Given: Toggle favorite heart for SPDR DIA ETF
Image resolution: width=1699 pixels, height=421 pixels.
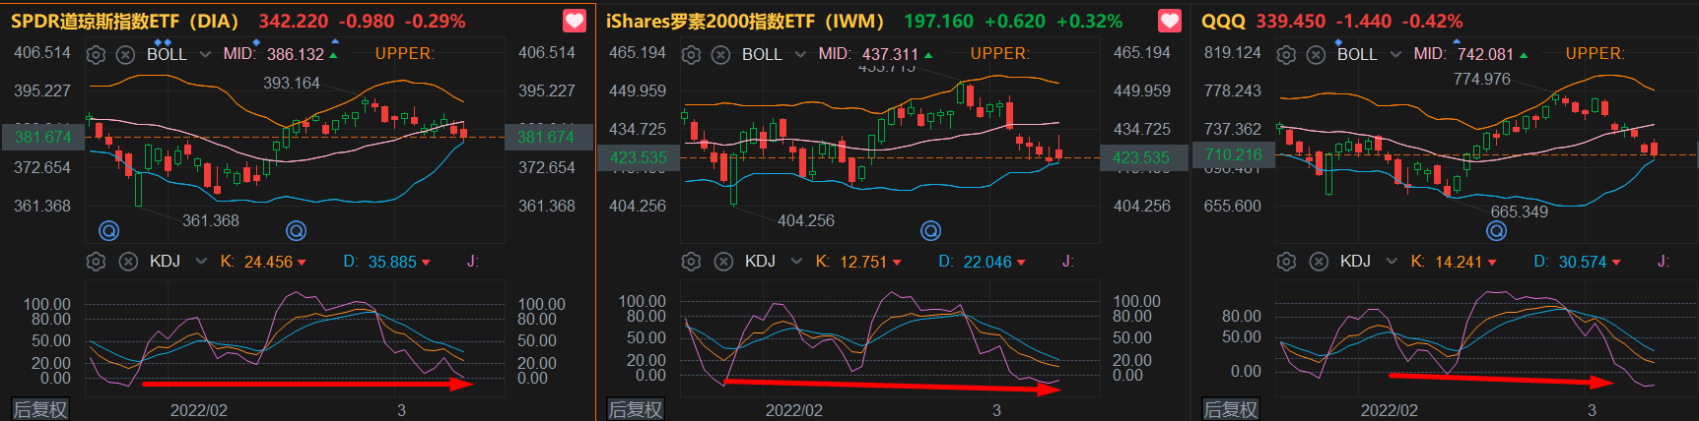Looking at the screenshot, I should [x=574, y=21].
